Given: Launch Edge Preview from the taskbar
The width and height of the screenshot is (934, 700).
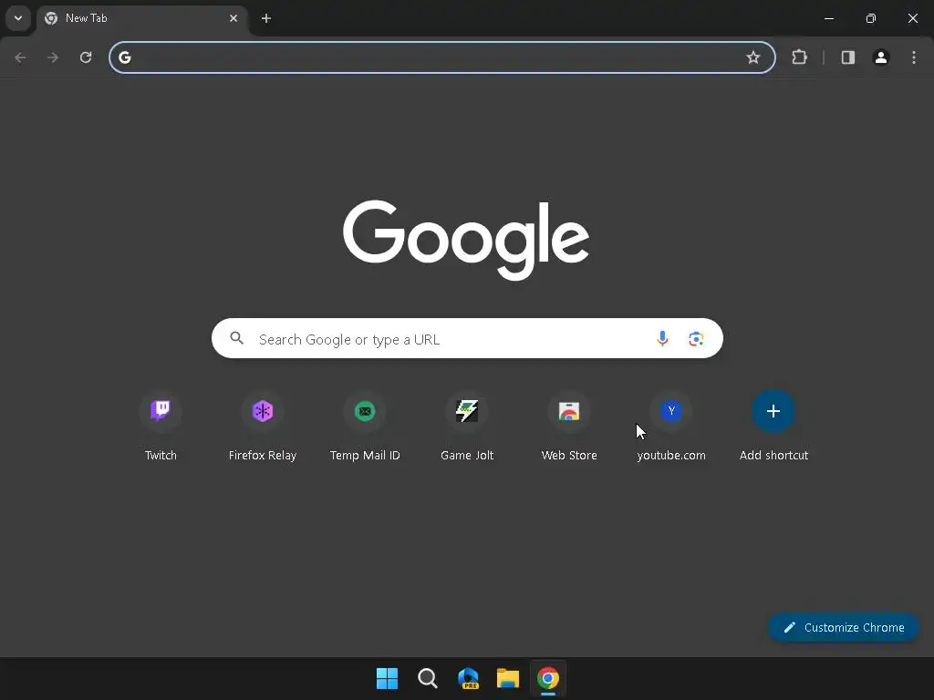Looking at the screenshot, I should [468, 678].
